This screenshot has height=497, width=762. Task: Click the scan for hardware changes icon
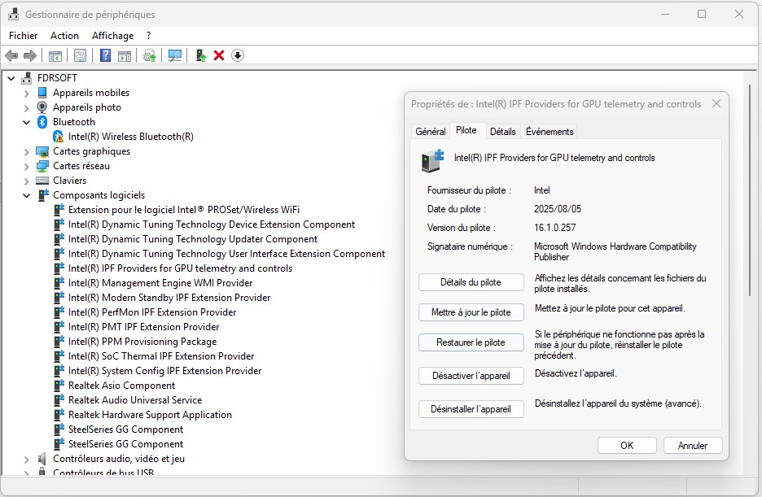click(174, 55)
